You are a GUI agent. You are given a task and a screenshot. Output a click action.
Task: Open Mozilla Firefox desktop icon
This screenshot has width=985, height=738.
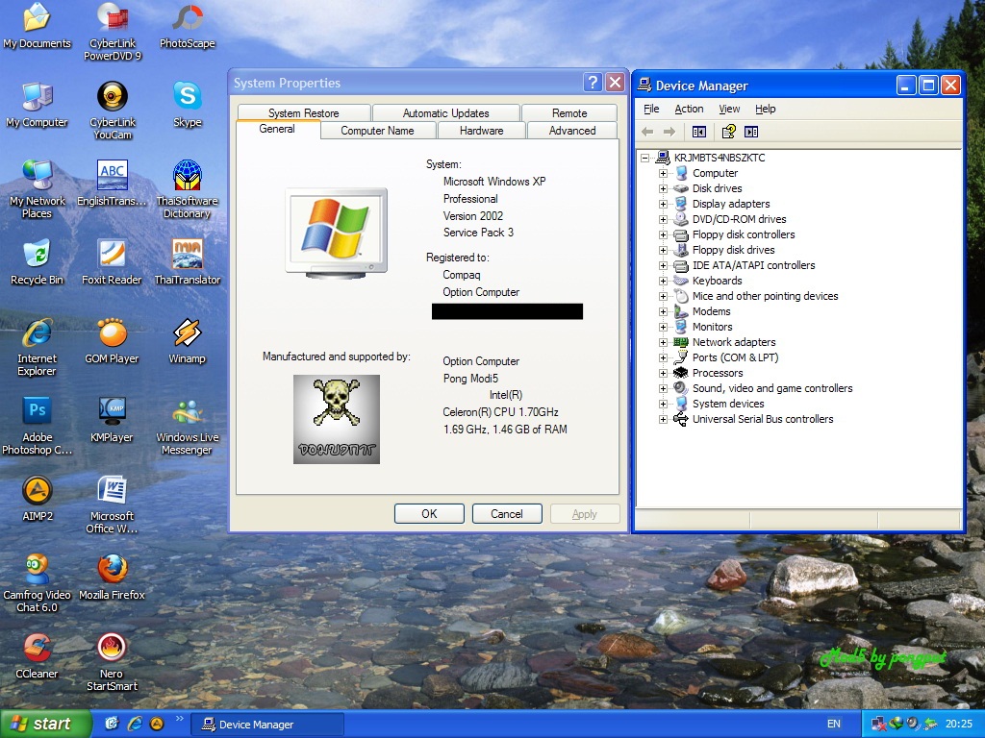point(112,578)
